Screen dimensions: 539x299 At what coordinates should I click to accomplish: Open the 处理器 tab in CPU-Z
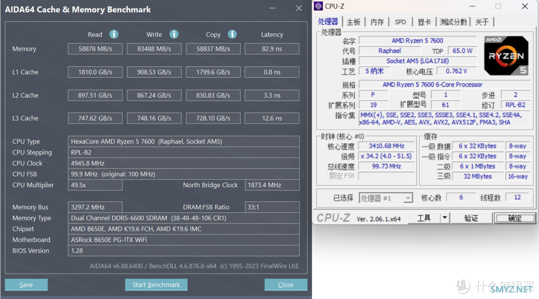click(328, 21)
